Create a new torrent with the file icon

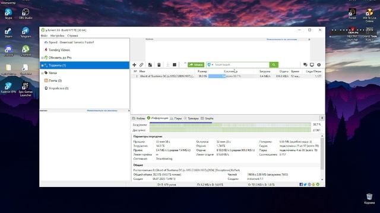click(x=150, y=64)
